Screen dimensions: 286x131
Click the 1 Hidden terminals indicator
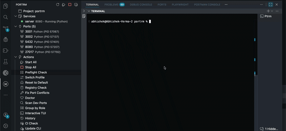pos(269,129)
